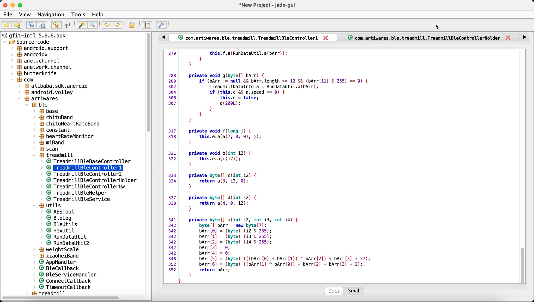Close the TreadmillBleControllerHolder tab
Viewport: 534px width, 302px height.
[508, 38]
